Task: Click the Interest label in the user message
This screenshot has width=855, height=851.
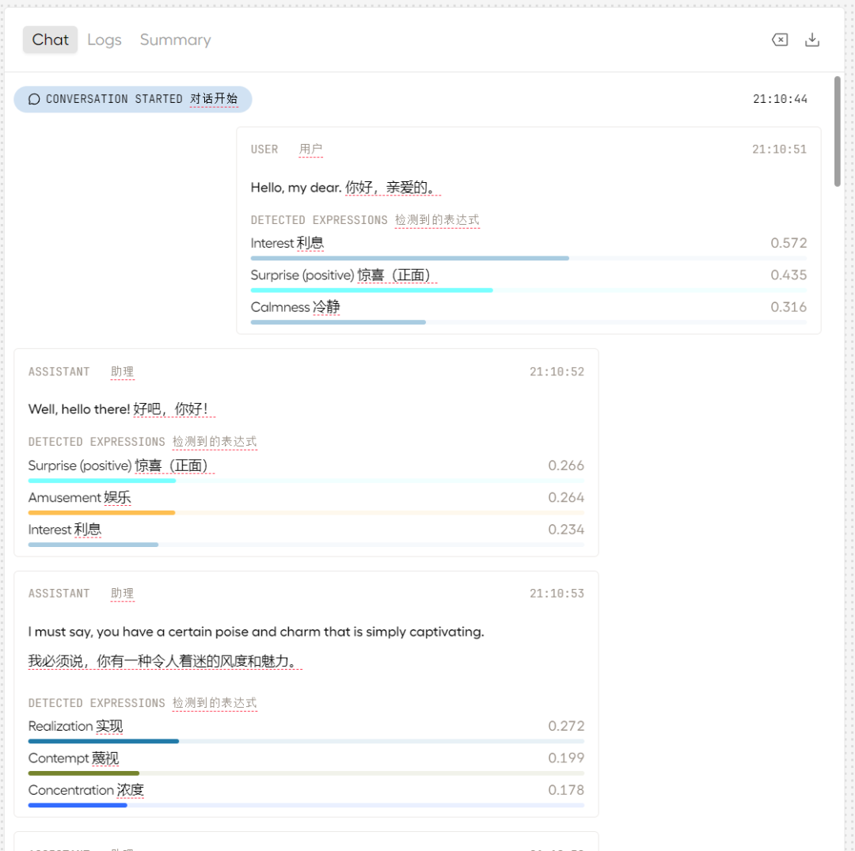Action: tap(287, 243)
